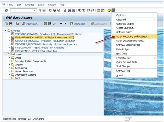
Task: Click the collapse command field triangle icon
Action: click(40, 10)
